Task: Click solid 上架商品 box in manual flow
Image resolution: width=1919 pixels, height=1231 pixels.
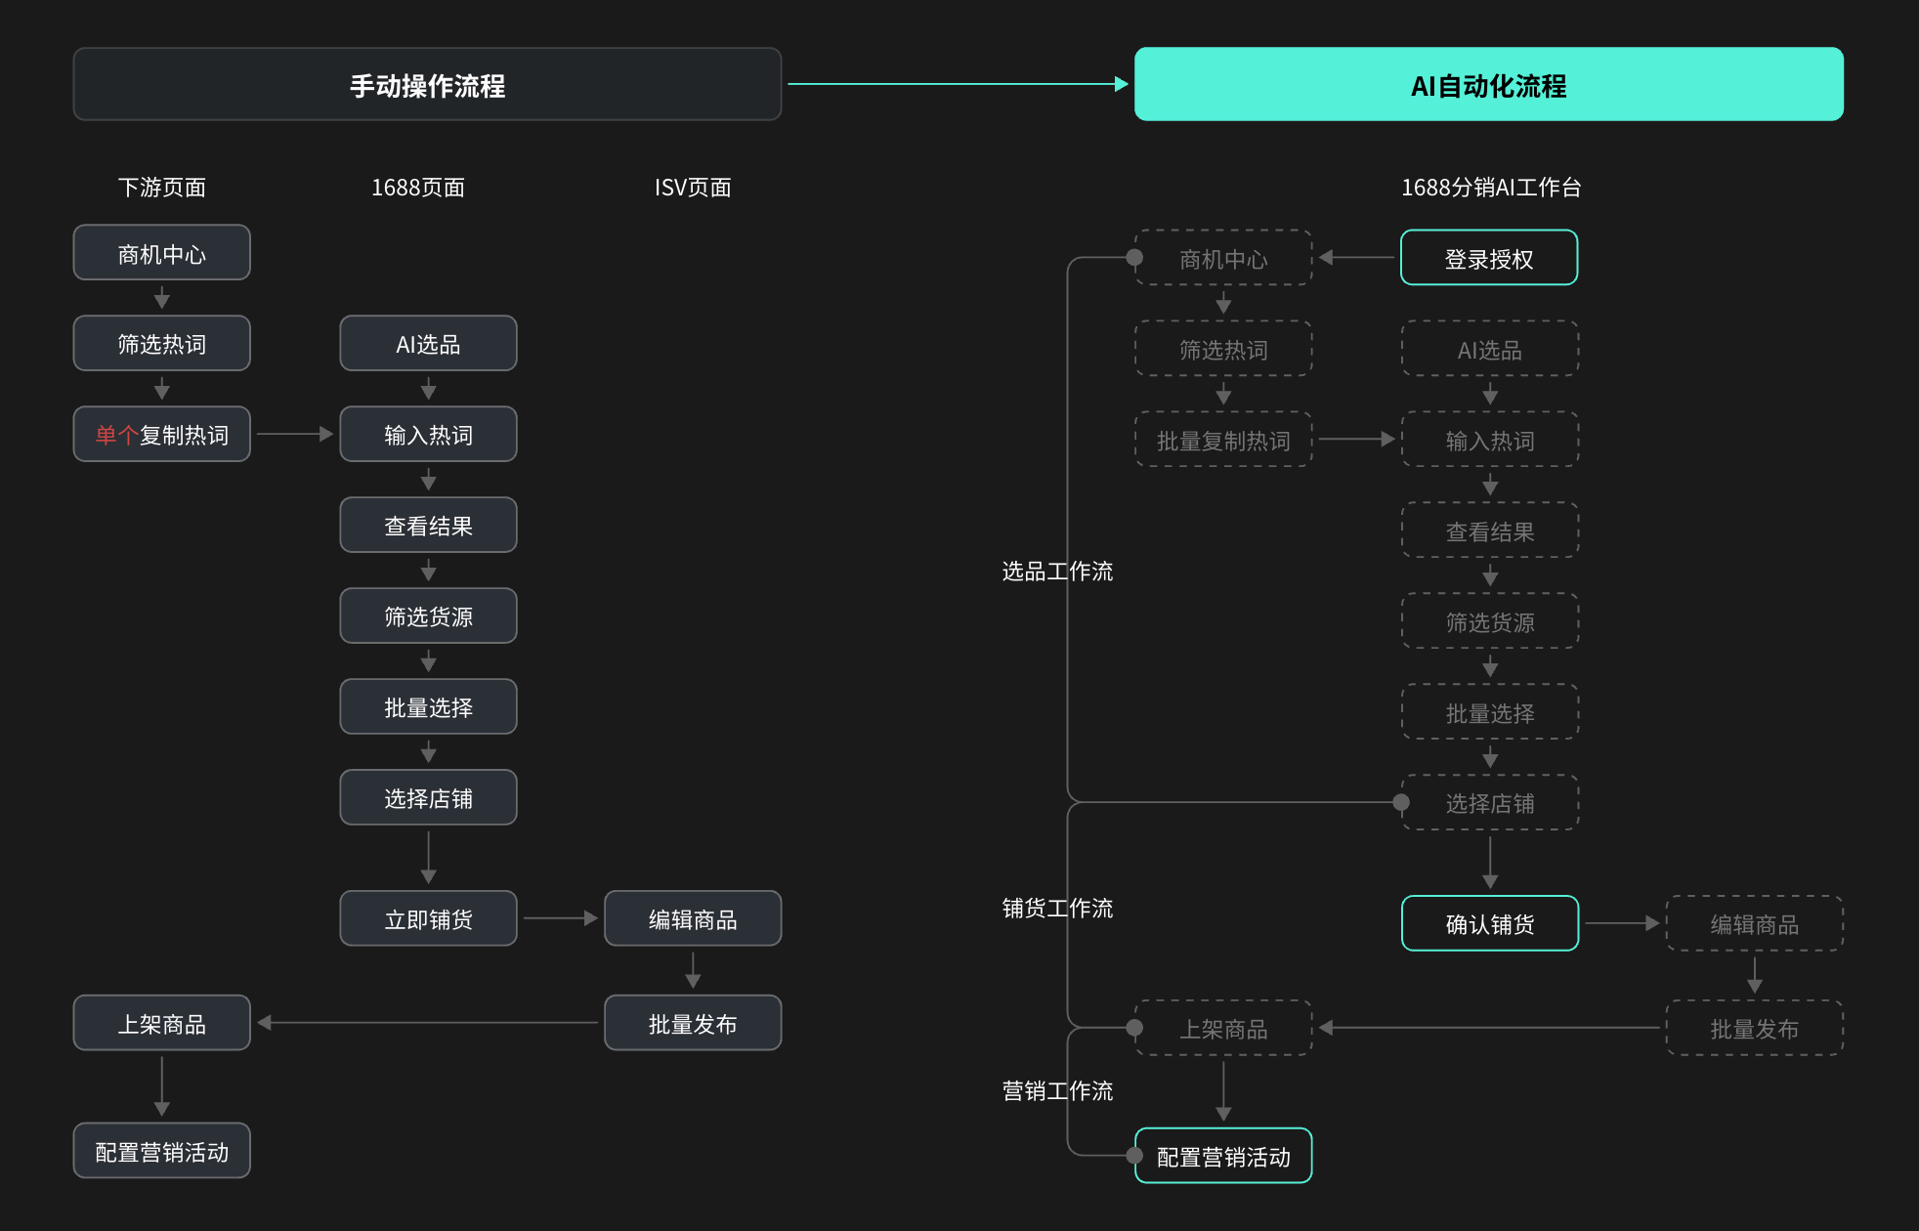Action: (162, 1023)
